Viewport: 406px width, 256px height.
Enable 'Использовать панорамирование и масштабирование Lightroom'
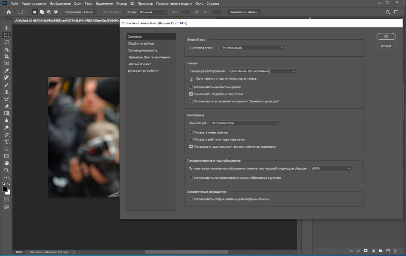tap(191, 177)
